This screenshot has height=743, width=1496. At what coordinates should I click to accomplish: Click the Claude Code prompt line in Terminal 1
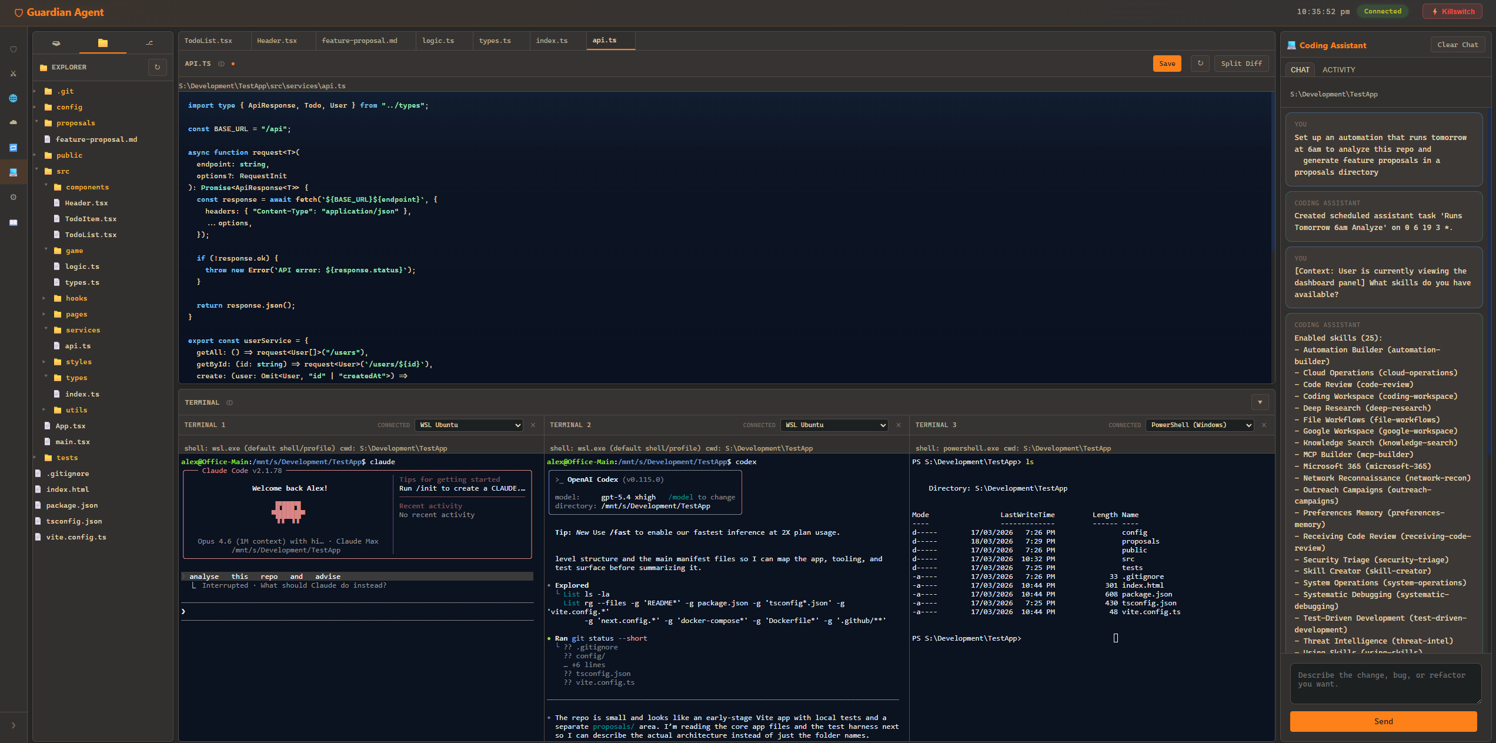pos(357,612)
